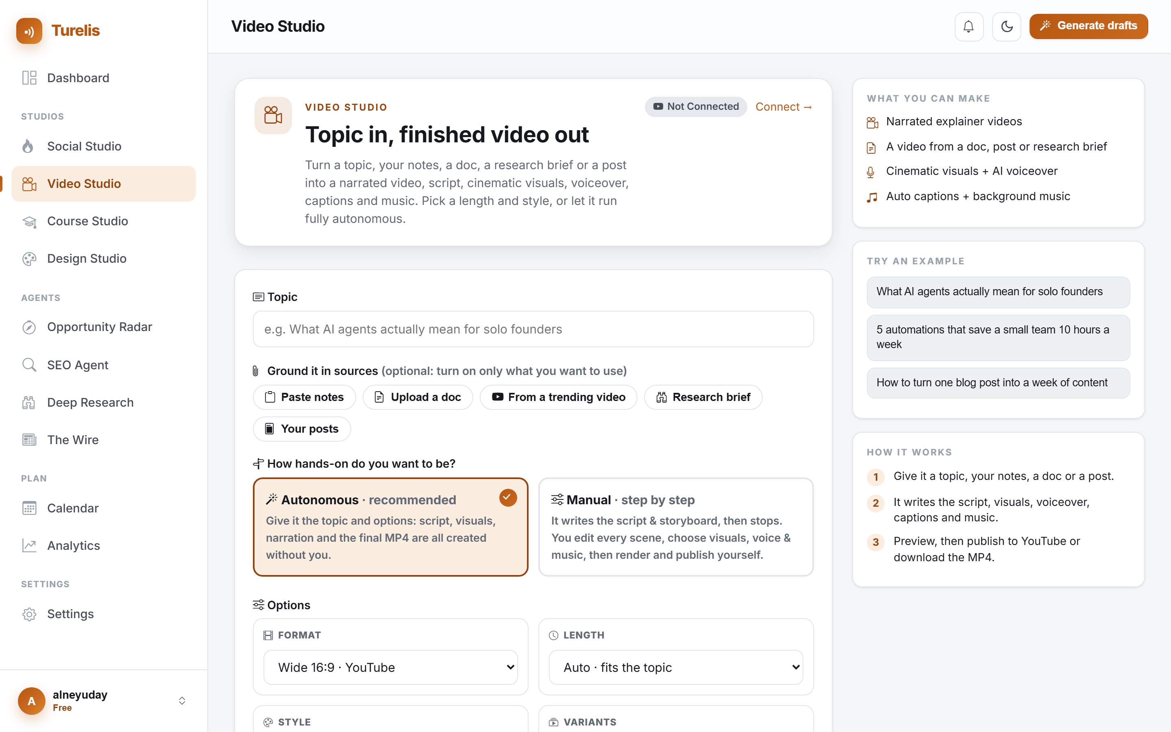Toggle From a trending video source
Screen dimensions: 1171x732
pos(558,397)
